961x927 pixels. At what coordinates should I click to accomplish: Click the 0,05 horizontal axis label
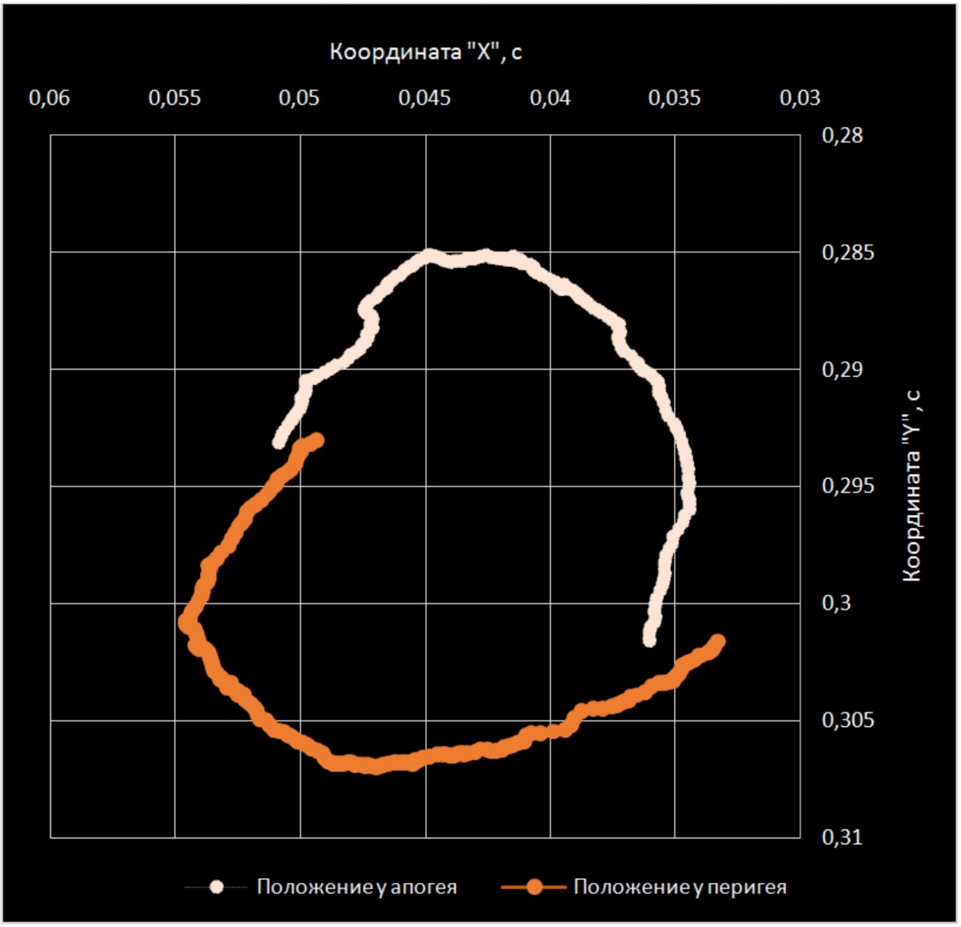pos(300,99)
